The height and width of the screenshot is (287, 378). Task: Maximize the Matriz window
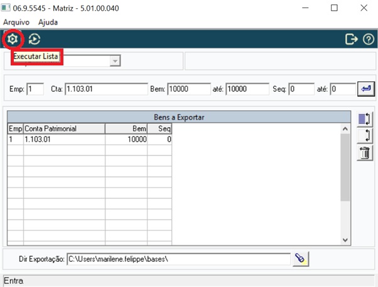[x=334, y=8]
